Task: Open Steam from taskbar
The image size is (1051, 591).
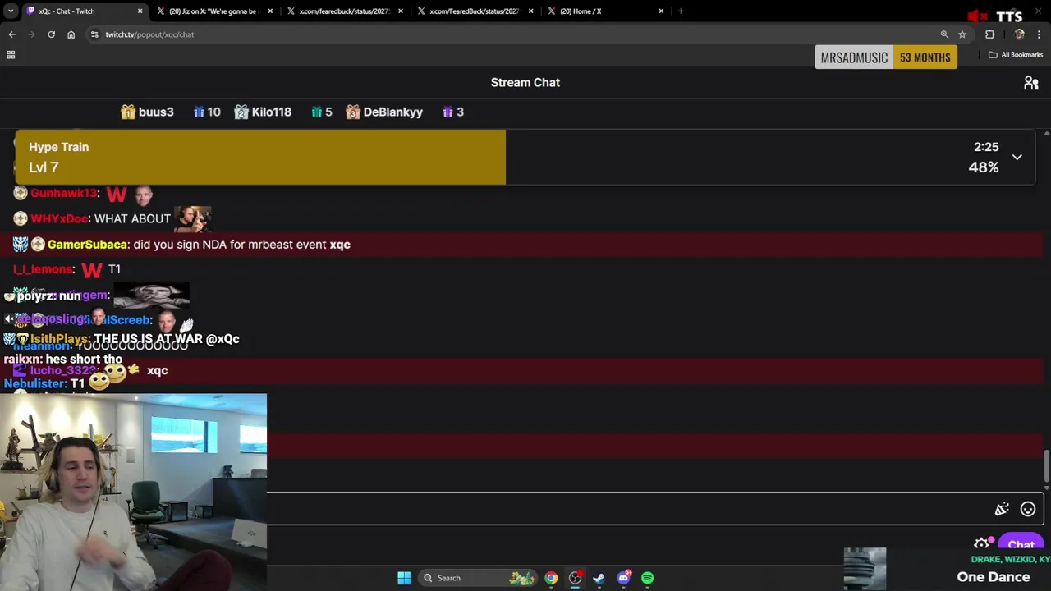Action: click(x=599, y=578)
